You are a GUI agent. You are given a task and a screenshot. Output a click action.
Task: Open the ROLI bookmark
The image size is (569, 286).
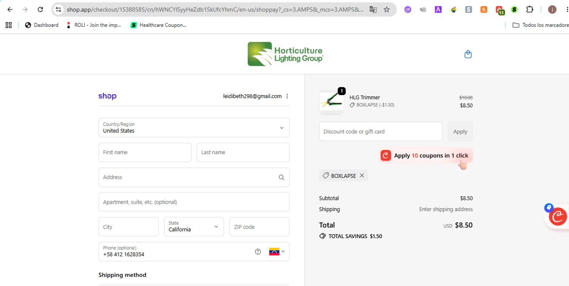coord(94,25)
